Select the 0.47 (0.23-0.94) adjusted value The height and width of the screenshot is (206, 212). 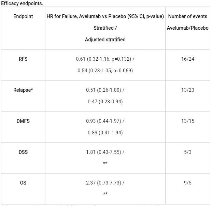coord(105,102)
